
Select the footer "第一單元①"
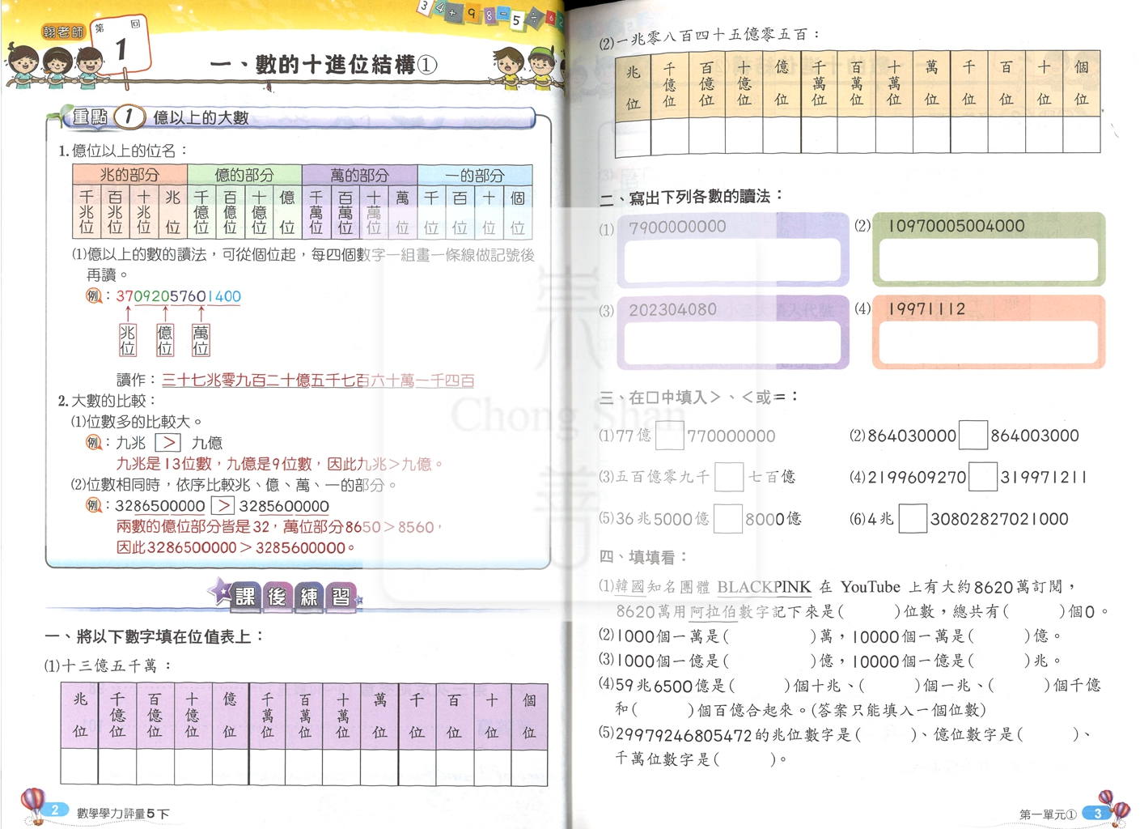click(1049, 814)
